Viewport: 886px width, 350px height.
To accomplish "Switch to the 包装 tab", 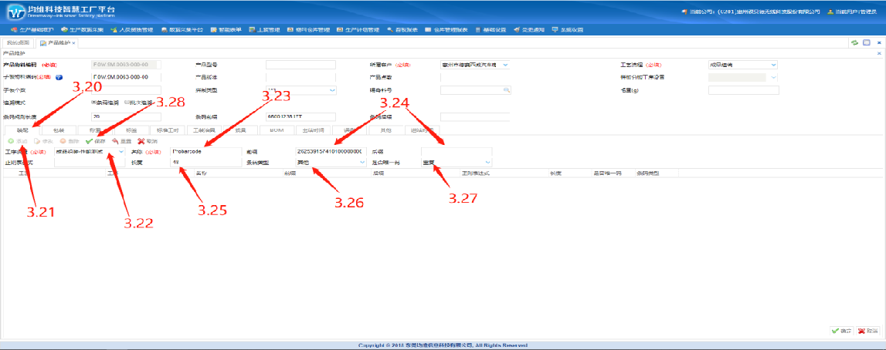I will tap(59, 130).
